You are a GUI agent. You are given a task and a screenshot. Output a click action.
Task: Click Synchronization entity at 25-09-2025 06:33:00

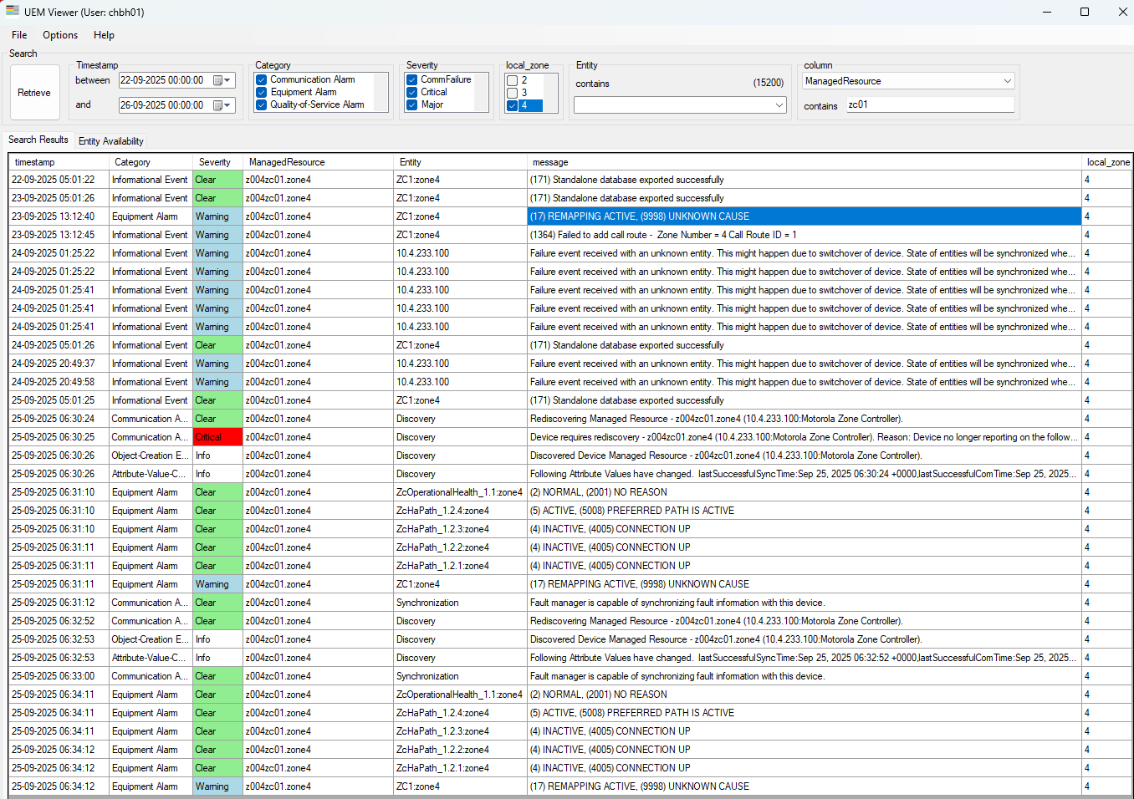(x=460, y=676)
